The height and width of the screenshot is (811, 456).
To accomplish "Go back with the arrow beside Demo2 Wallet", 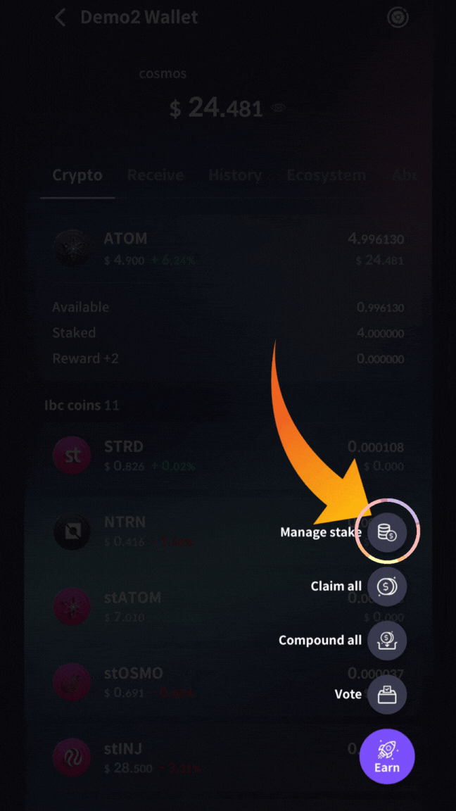I will coord(61,18).
